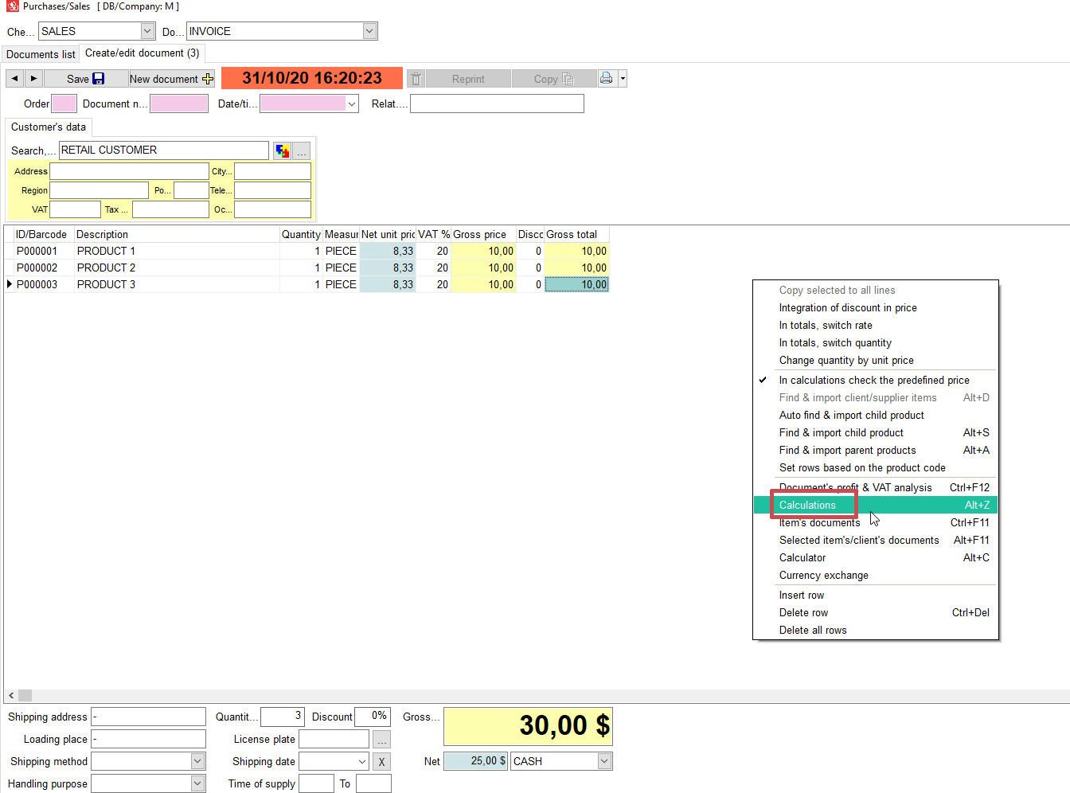Click the P000003 row indicator arrow

(9, 284)
